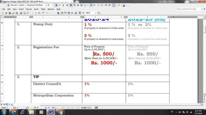The width and height of the screenshot is (206, 115).
Task: Open the View menu
Action: (x=15, y=9)
